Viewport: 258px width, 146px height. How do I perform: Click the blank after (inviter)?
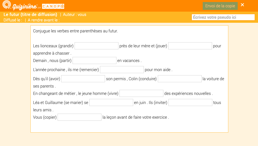[x=190, y=102]
